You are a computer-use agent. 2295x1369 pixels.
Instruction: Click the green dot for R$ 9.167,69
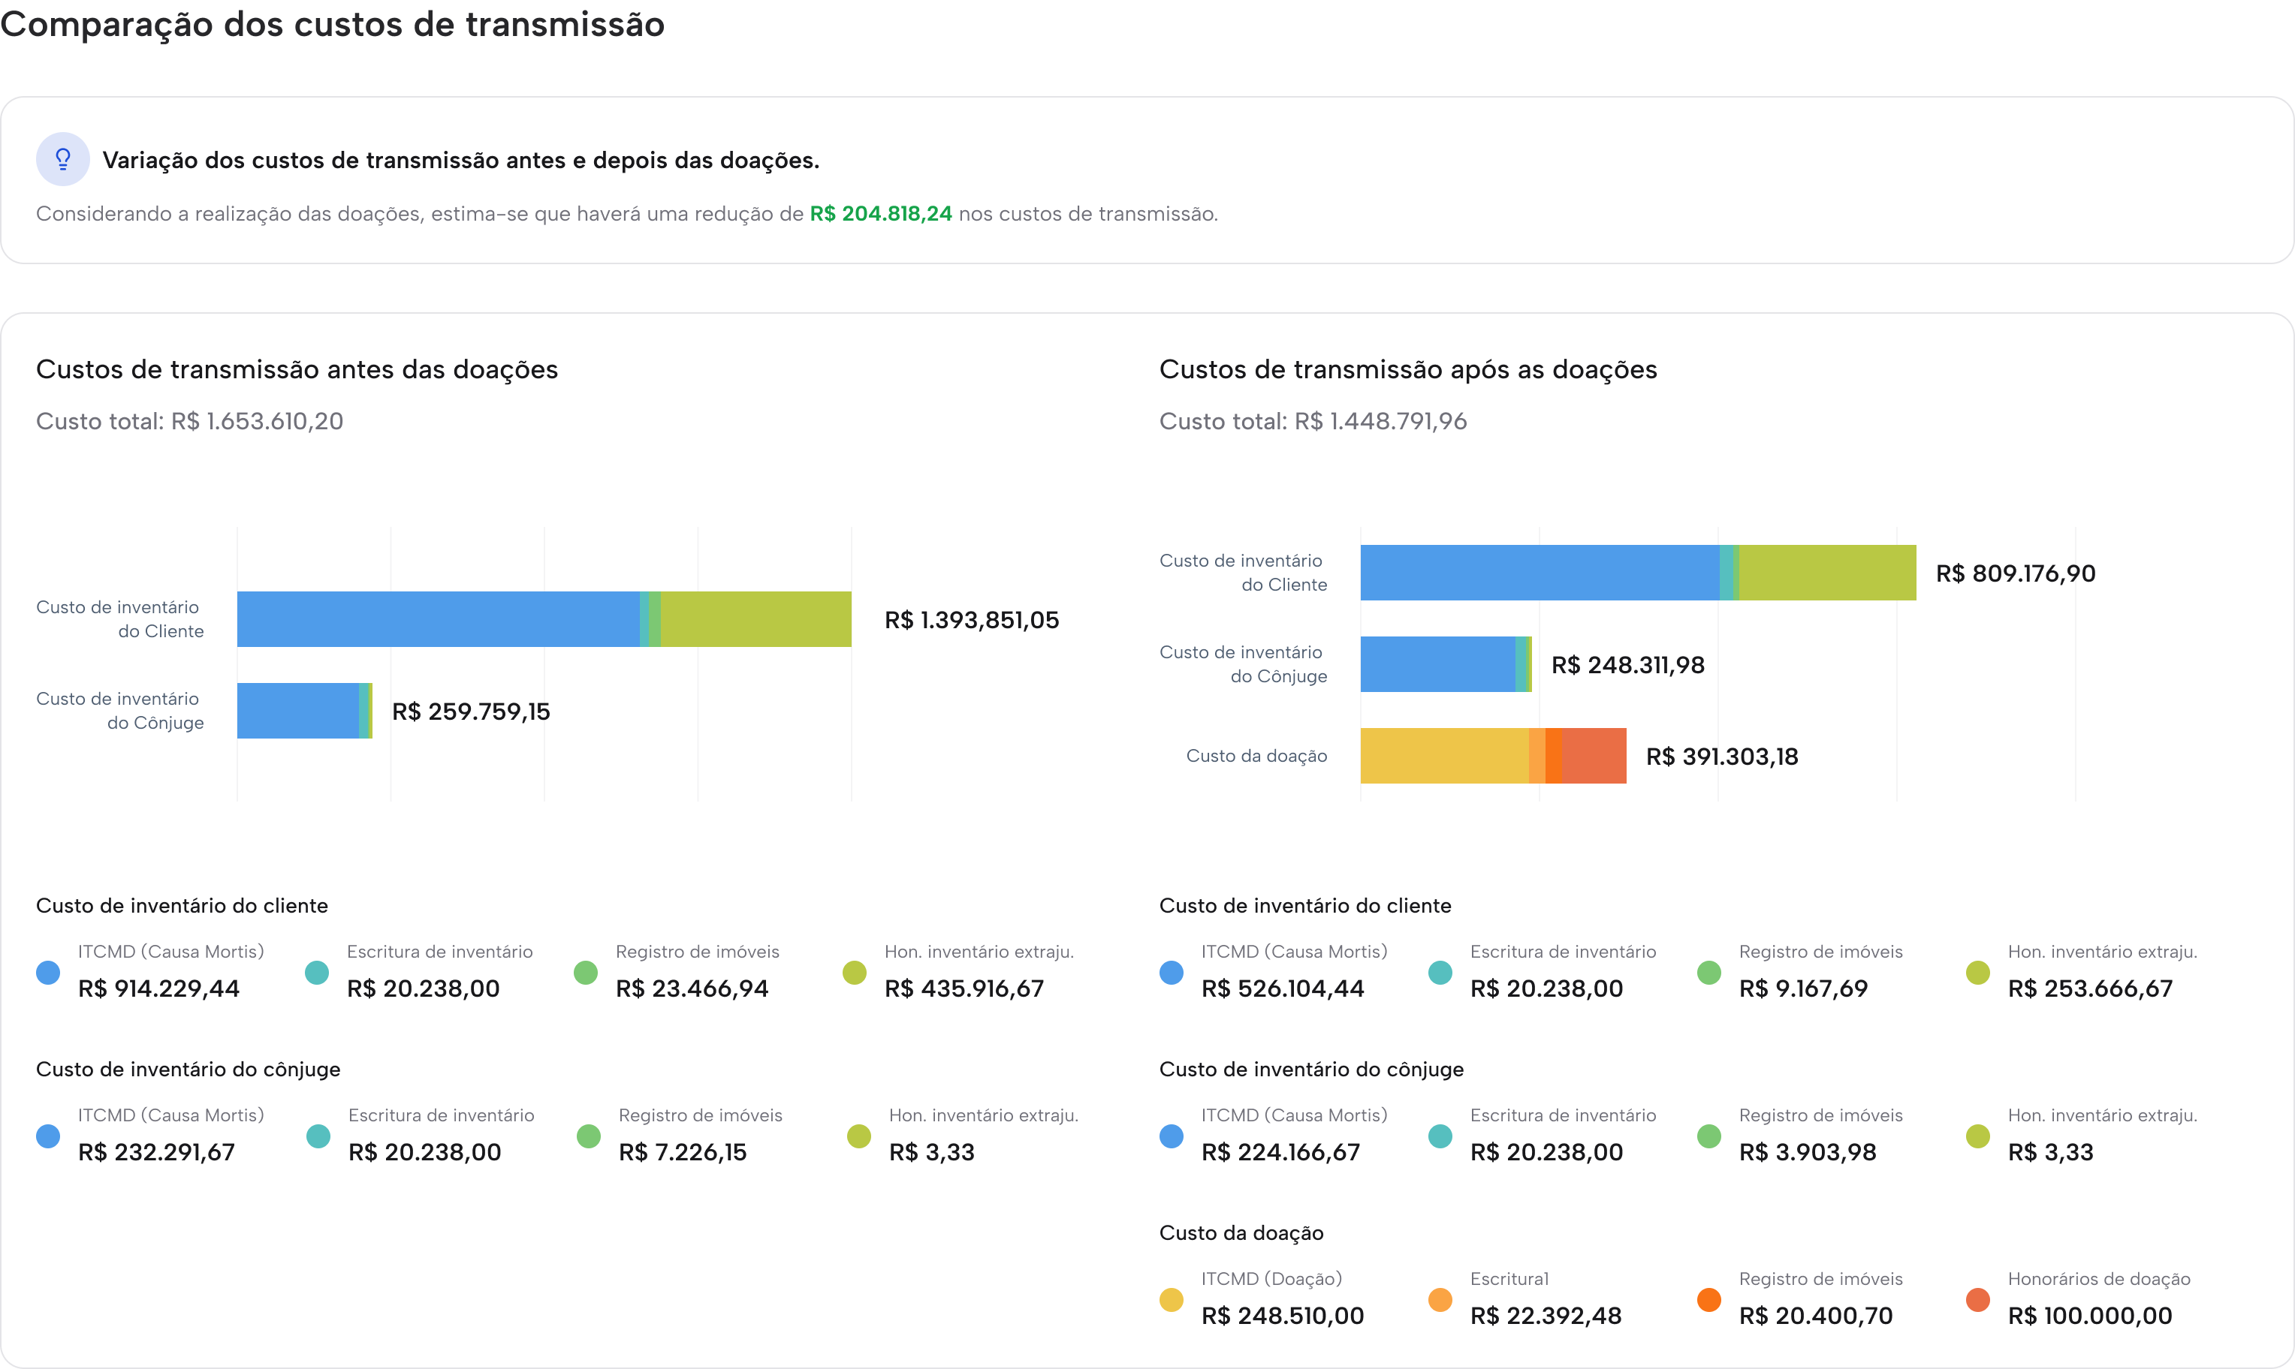[x=1709, y=972]
